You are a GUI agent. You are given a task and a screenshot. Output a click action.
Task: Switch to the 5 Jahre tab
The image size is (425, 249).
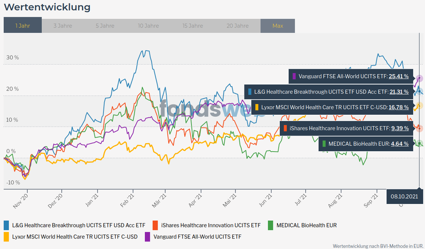point(105,25)
